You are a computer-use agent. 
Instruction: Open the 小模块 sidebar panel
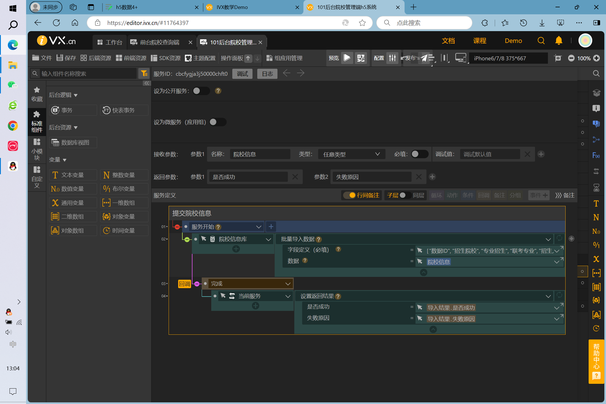37,150
